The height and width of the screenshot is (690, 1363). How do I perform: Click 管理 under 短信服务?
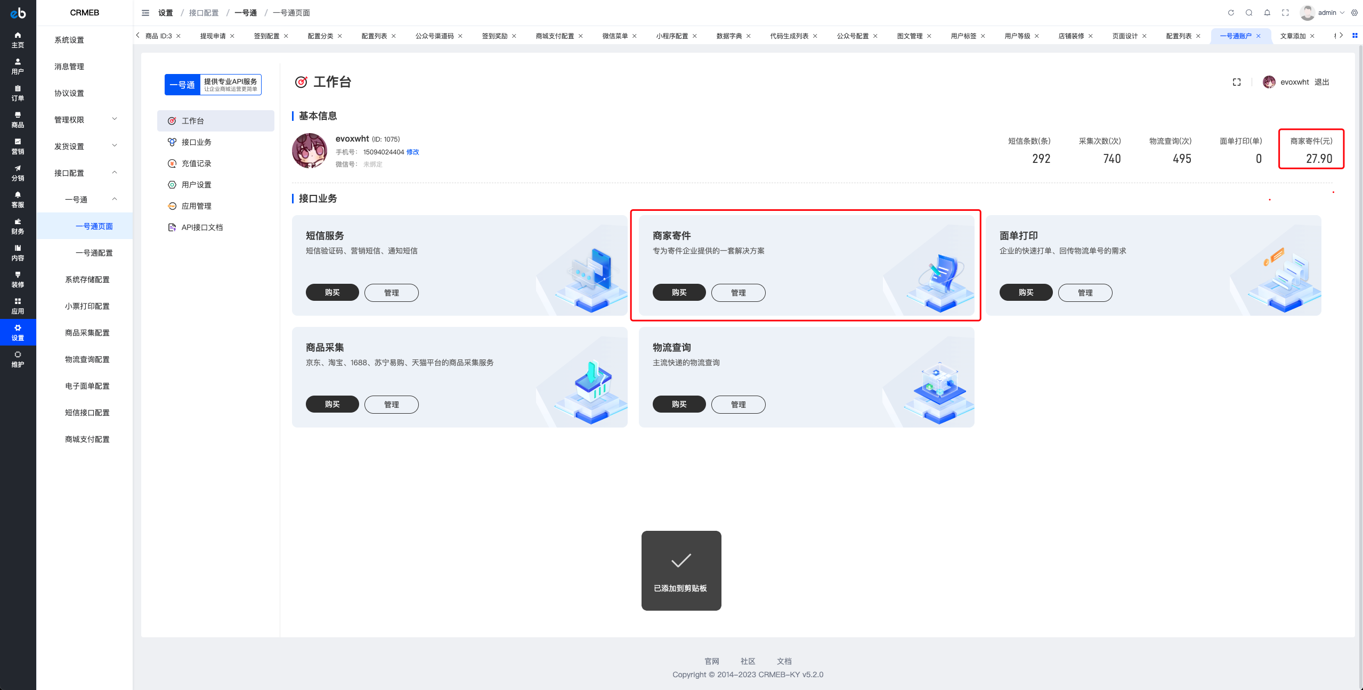392,293
